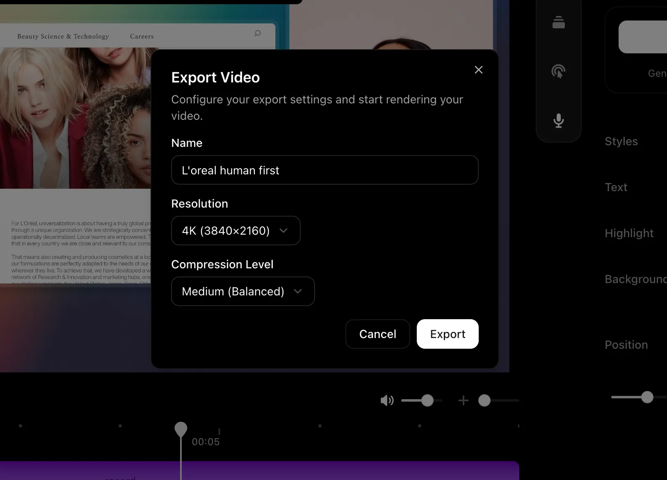The width and height of the screenshot is (667, 480).
Task: Click the video name input field
Action: (324, 170)
